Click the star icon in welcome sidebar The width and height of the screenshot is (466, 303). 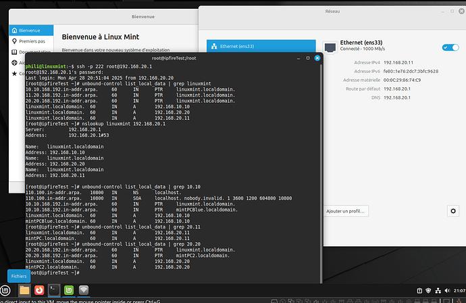pos(14,73)
